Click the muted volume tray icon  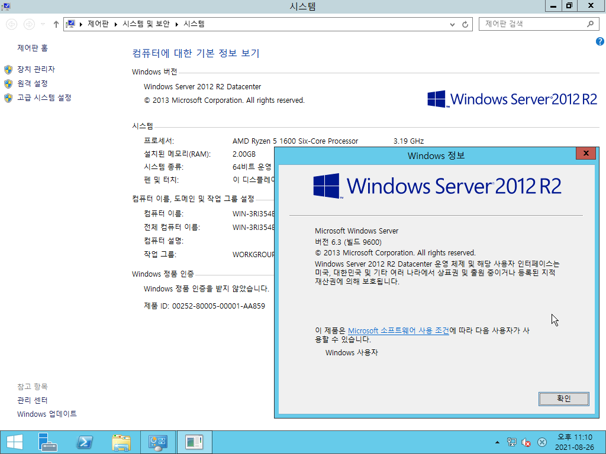pos(526,442)
